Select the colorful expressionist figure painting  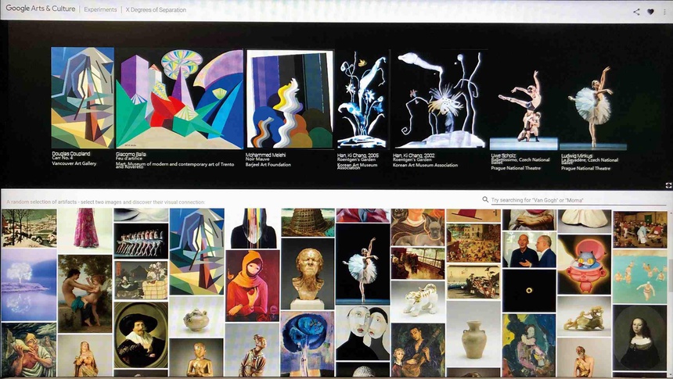[x=529, y=345]
